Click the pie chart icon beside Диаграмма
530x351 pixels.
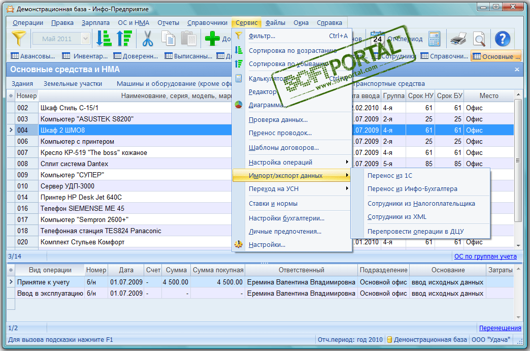tap(239, 105)
